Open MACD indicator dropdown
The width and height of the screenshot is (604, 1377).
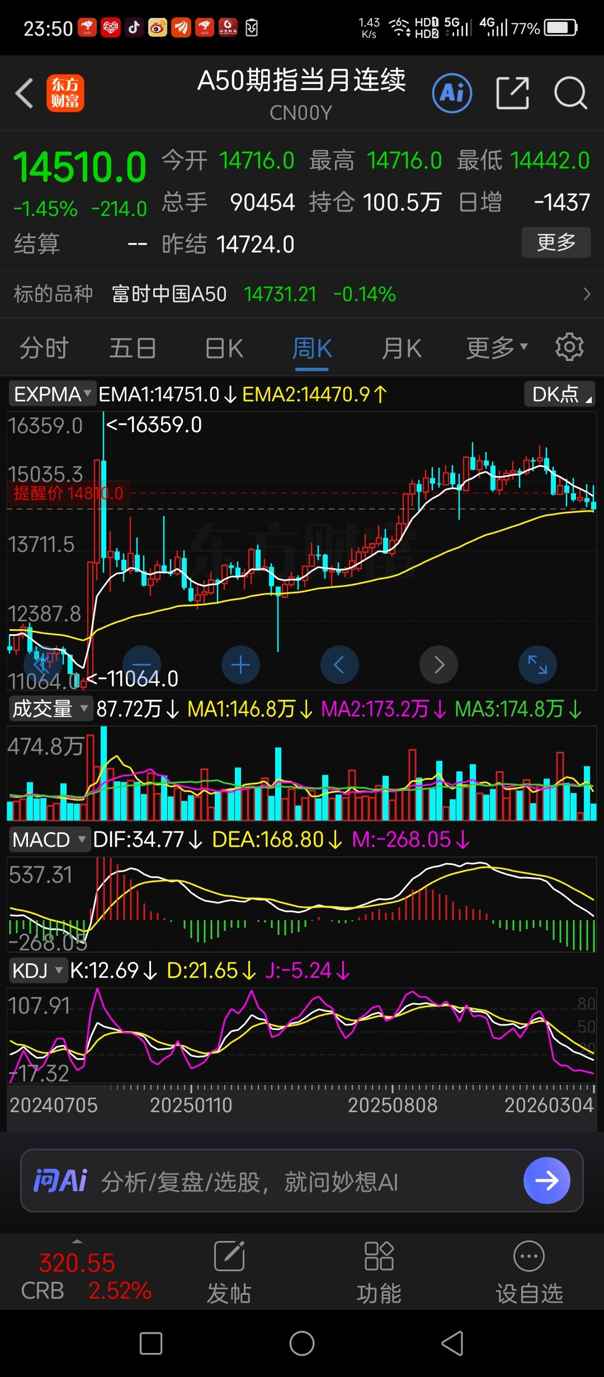[x=49, y=840]
